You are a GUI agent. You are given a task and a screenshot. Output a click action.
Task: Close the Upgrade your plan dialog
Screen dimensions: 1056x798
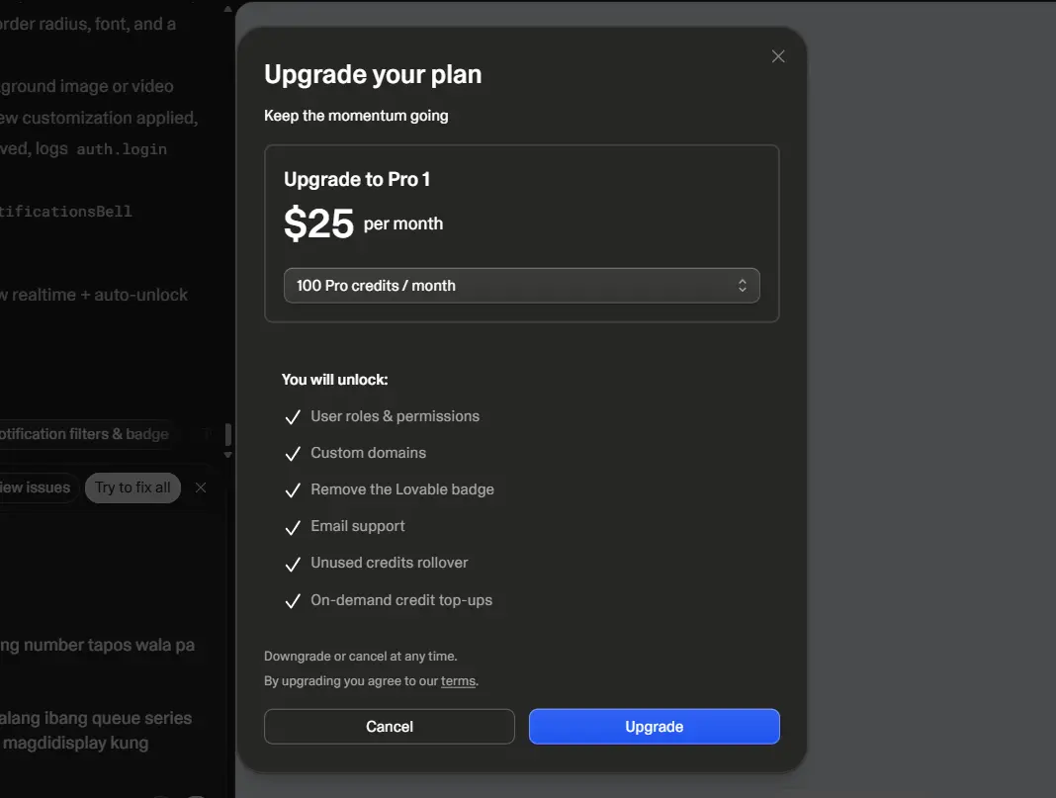[778, 56]
